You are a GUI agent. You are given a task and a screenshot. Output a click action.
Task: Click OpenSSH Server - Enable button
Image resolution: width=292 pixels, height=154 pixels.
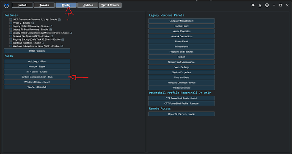182,114
